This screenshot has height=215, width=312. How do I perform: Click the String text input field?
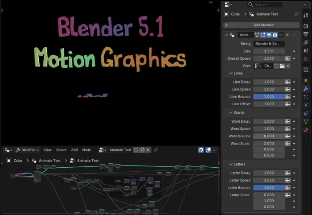pyautogui.click(x=269, y=44)
